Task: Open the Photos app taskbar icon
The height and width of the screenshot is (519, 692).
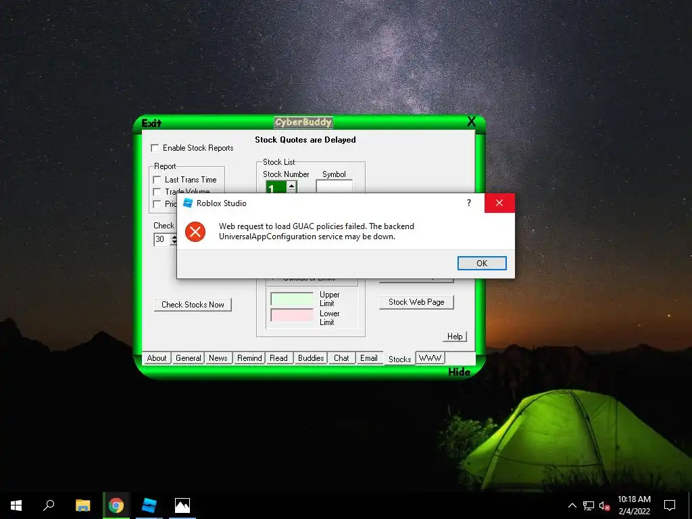Action: (182, 505)
